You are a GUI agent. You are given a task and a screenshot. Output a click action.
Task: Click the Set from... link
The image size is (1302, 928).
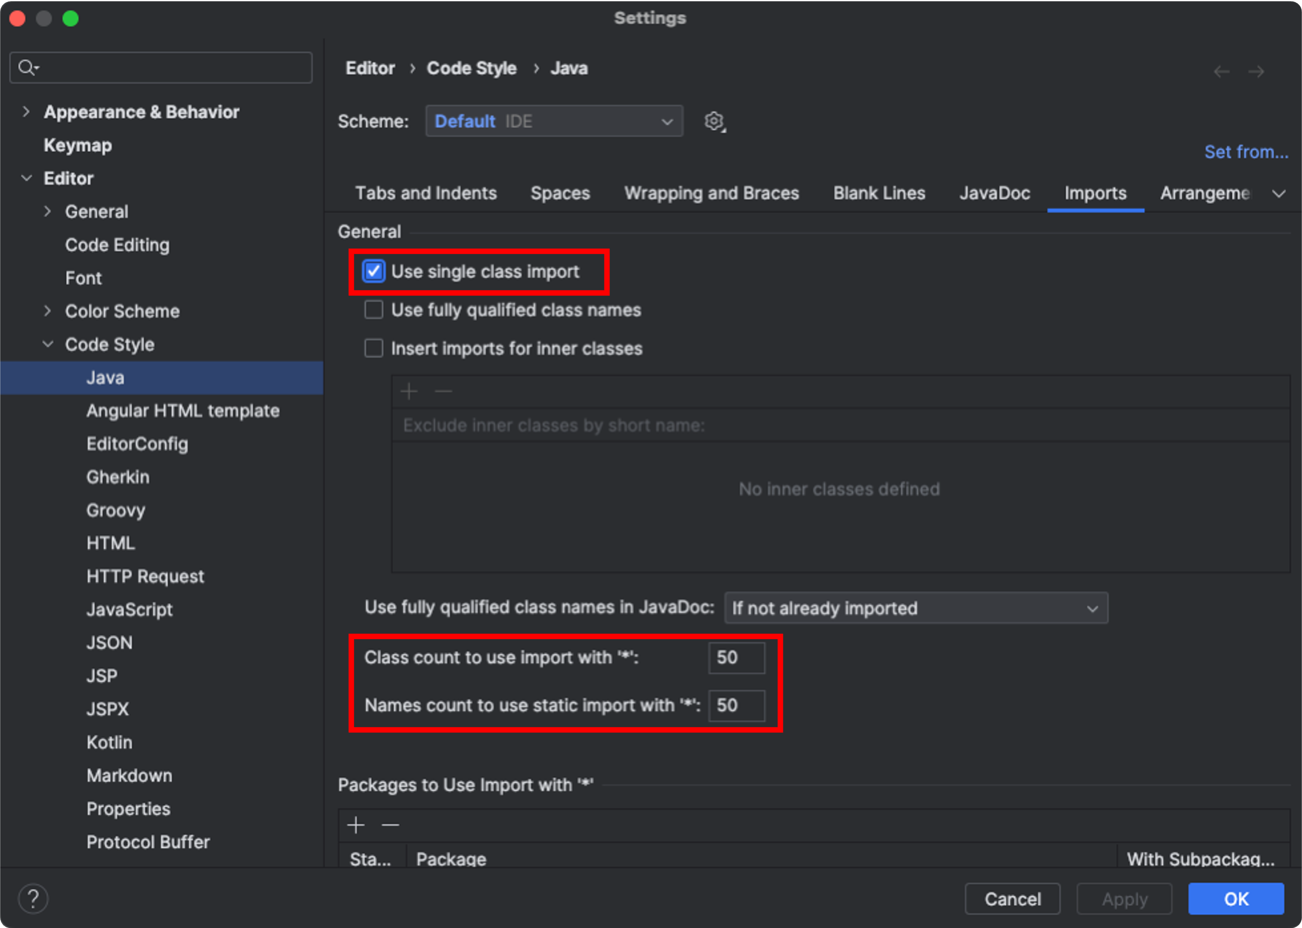point(1246,152)
